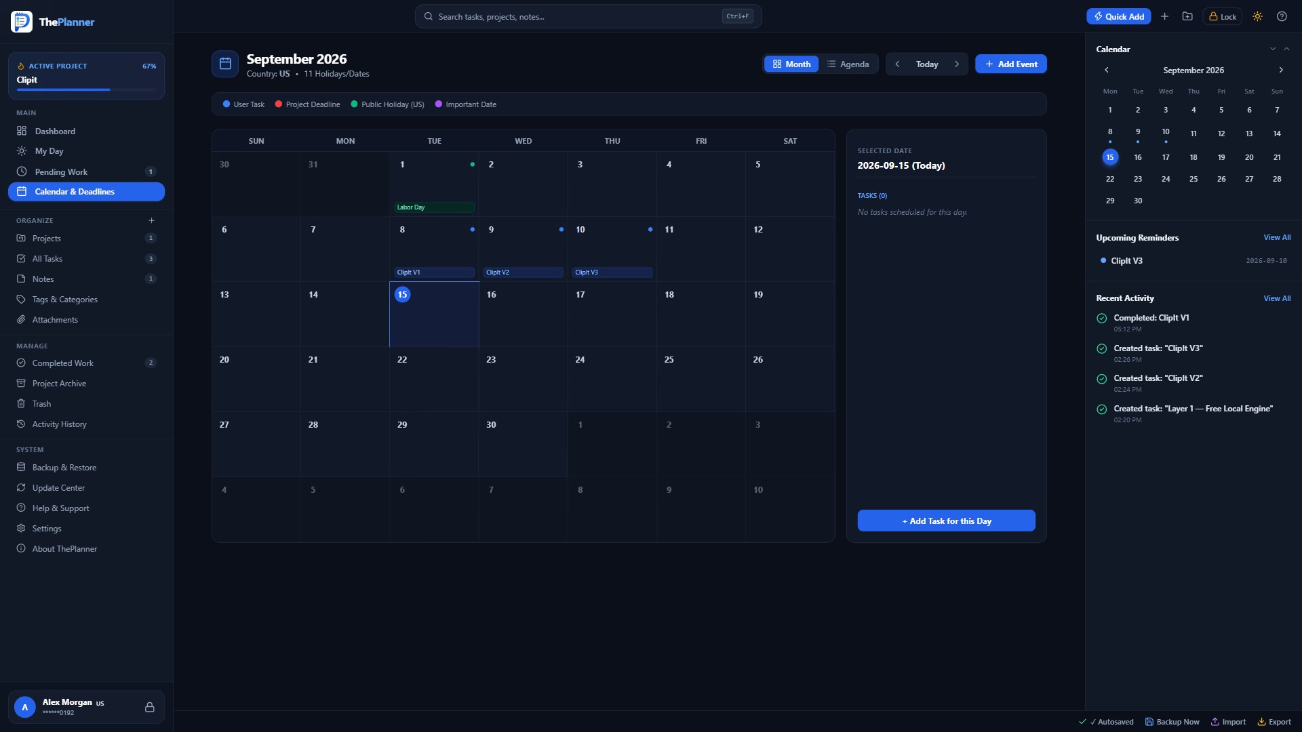This screenshot has width=1302, height=732.
Task: Open Pending Work in sidebar
Action: [x=86, y=171]
